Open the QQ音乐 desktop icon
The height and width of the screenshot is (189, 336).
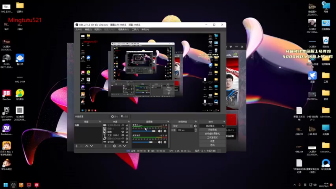click(20, 95)
